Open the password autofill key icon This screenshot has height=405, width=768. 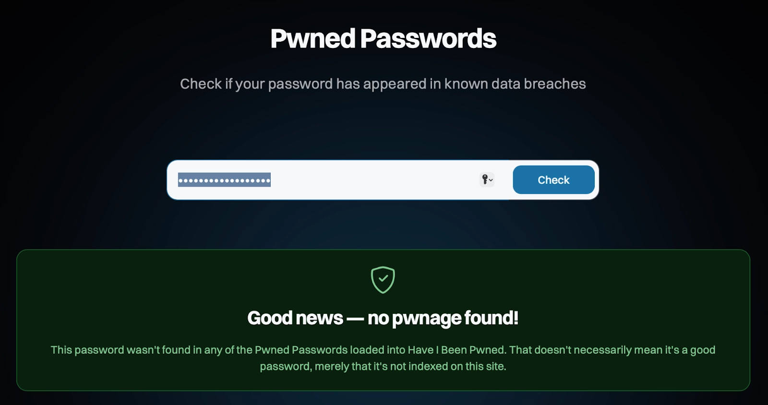485,180
